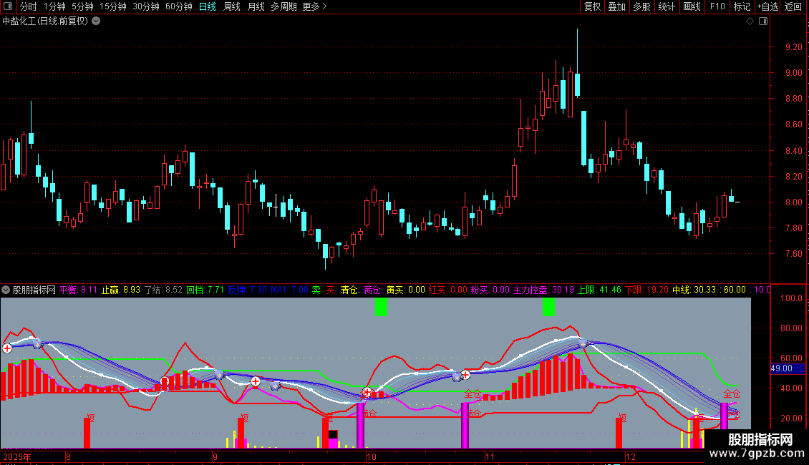Select the 5分钟 period
Viewport: 809px width, 465px height.
pos(82,6)
